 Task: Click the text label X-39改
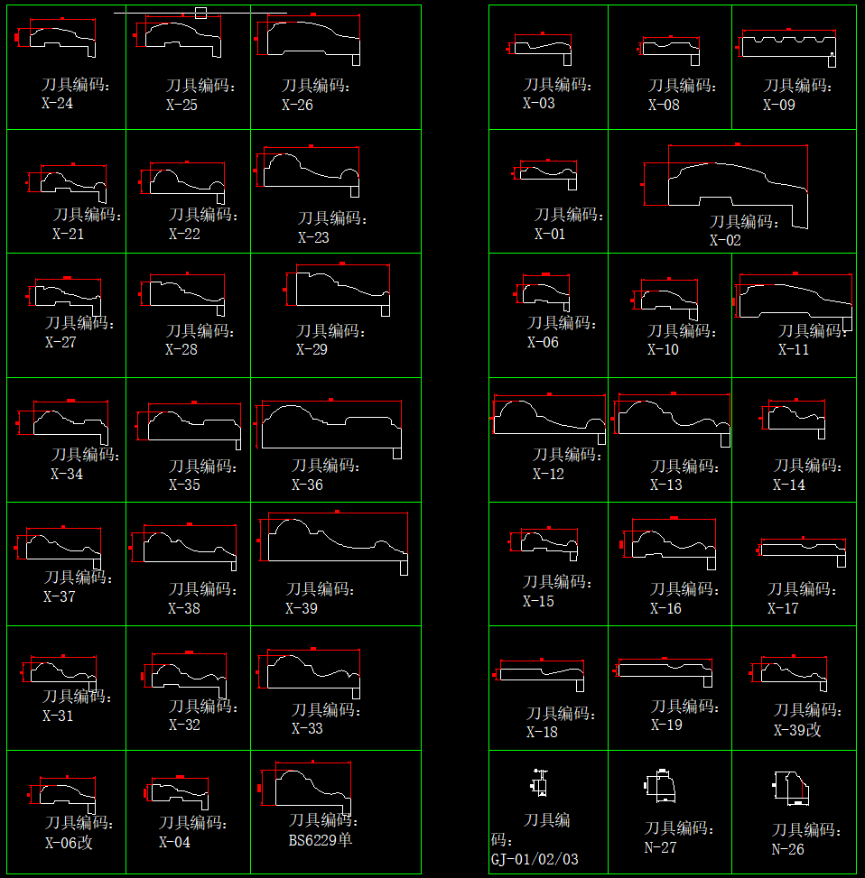pyautogui.click(x=797, y=730)
